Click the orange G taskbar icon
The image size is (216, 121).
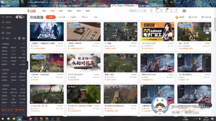[52, 119]
